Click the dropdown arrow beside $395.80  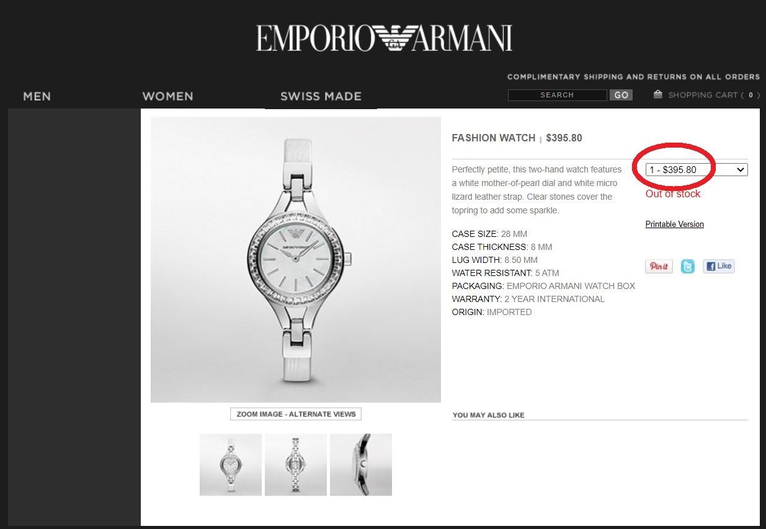pos(740,169)
